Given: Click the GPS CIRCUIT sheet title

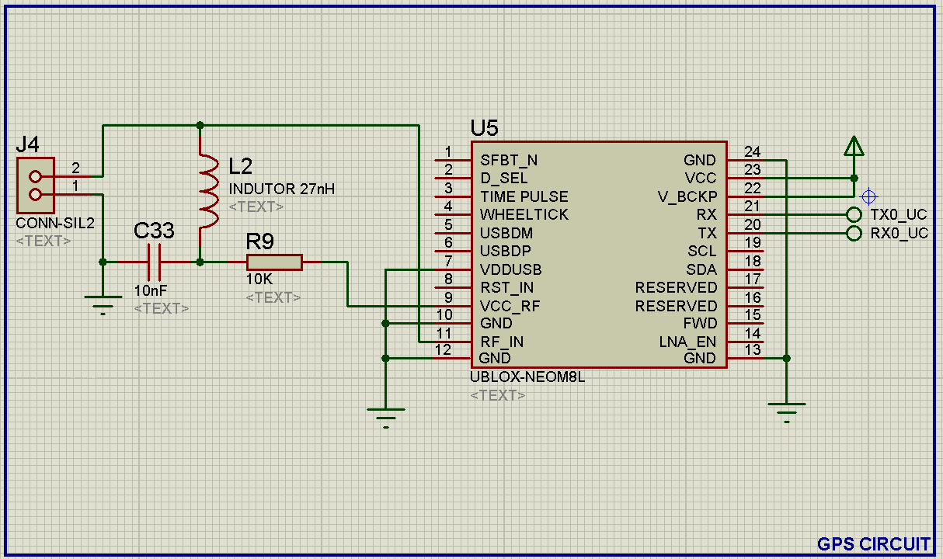Looking at the screenshot, I should click(873, 543).
